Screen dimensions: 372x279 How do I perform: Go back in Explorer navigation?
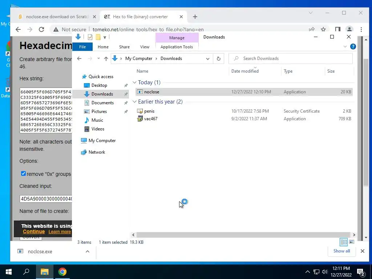79,58
